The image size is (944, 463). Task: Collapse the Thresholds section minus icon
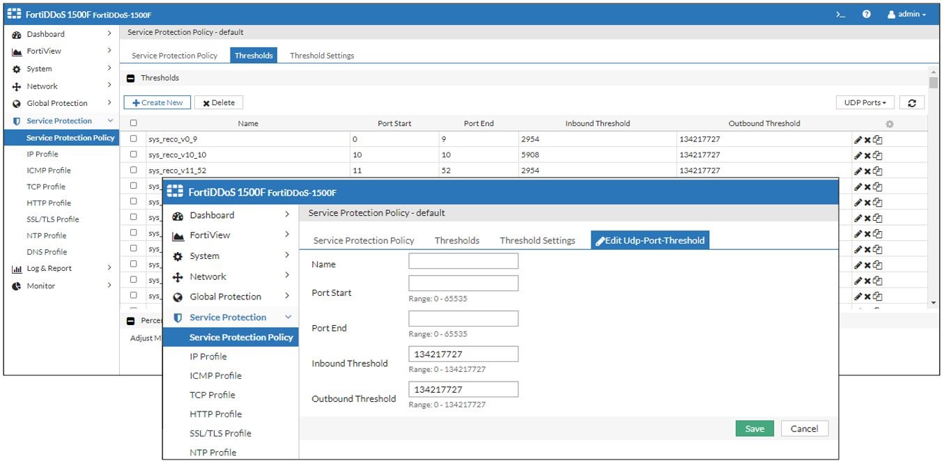130,78
